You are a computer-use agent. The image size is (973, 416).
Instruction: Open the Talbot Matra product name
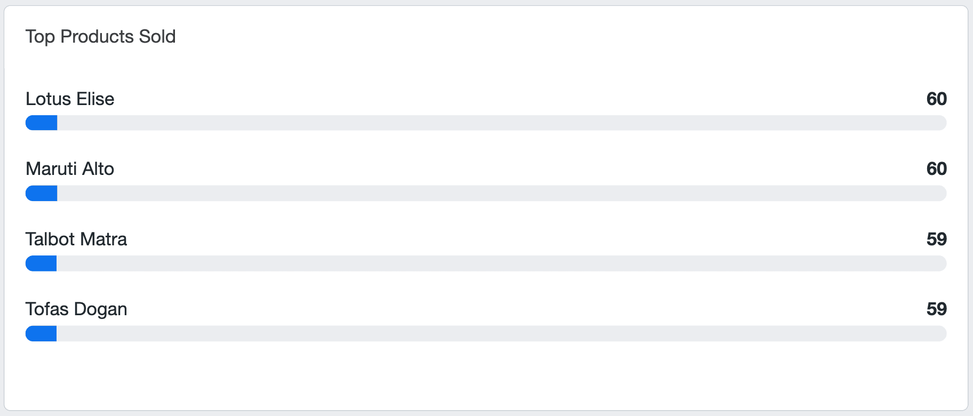tap(76, 239)
